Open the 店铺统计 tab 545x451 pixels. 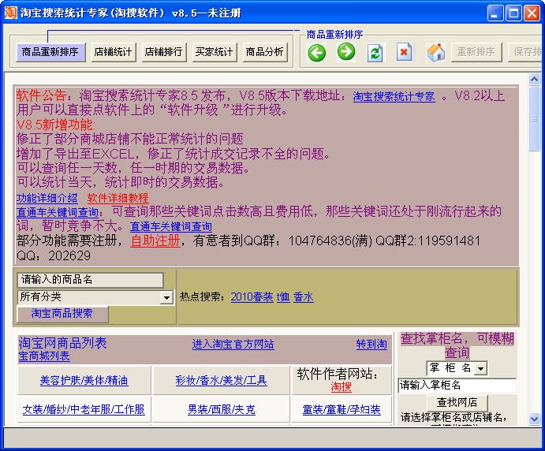pos(114,53)
